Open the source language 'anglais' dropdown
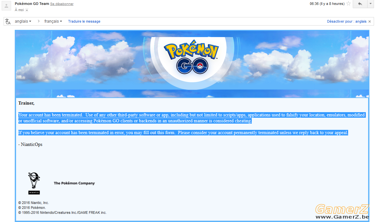The image size is (376, 222). [x=23, y=21]
